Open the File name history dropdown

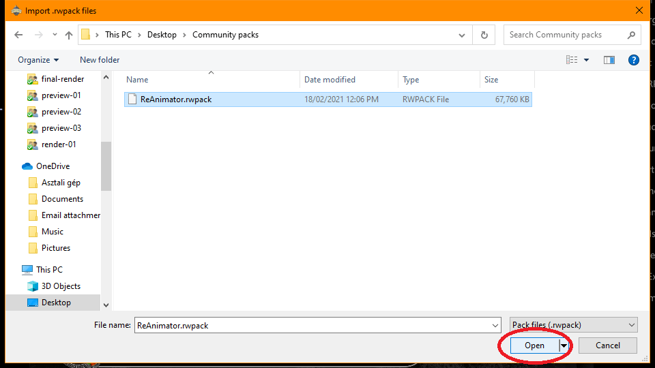point(495,325)
